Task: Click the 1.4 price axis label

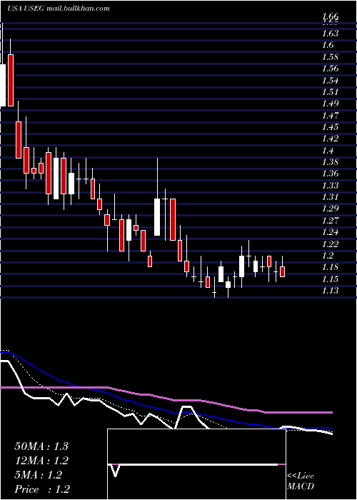Action: (x=328, y=150)
